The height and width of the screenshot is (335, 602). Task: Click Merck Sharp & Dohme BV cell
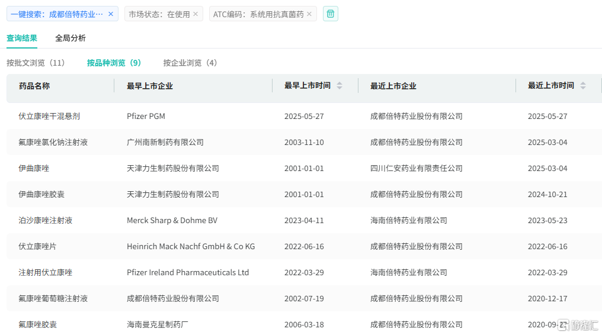172,220
